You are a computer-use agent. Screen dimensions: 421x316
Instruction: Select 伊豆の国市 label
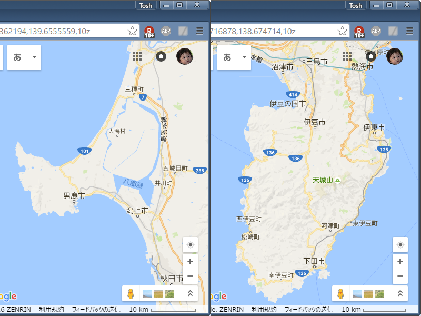(287, 103)
